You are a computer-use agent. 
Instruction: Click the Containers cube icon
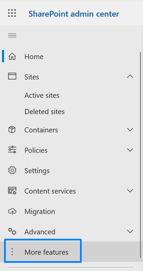12,130
